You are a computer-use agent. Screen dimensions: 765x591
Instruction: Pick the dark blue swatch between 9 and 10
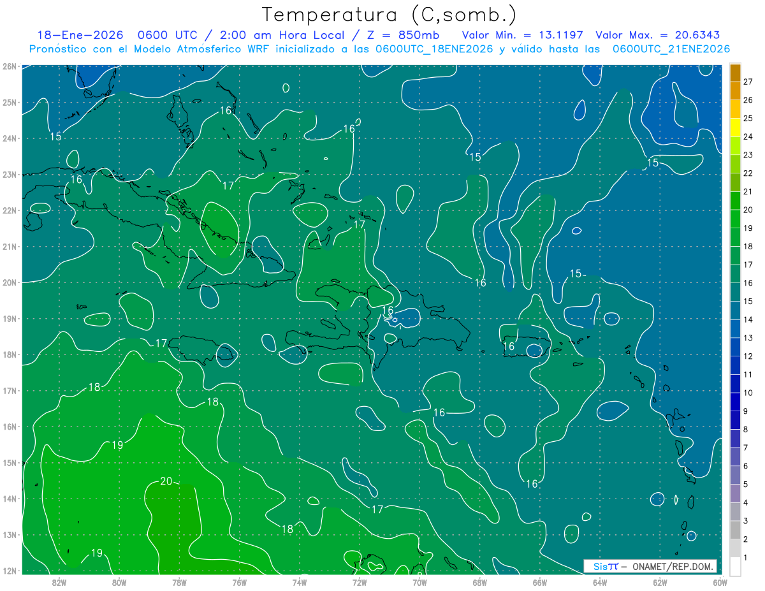point(735,402)
